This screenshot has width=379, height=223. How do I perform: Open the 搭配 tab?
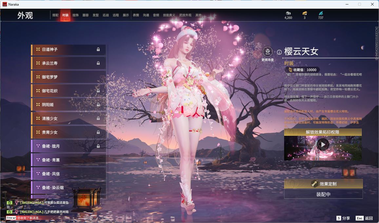(55, 15)
